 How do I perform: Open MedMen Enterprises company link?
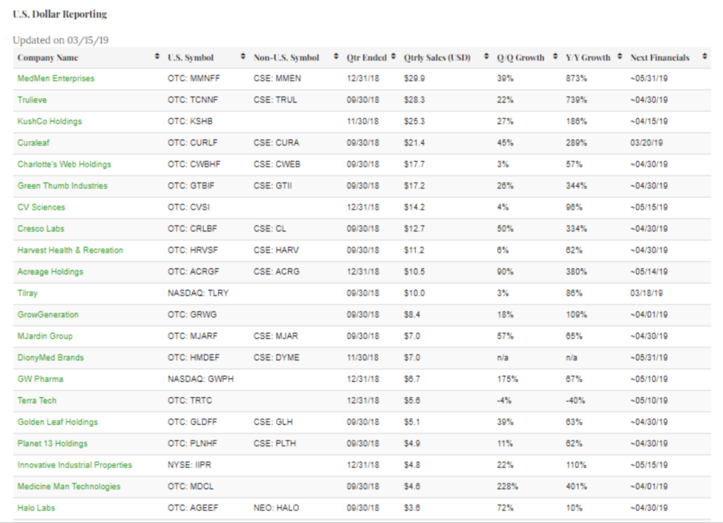(56, 78)
